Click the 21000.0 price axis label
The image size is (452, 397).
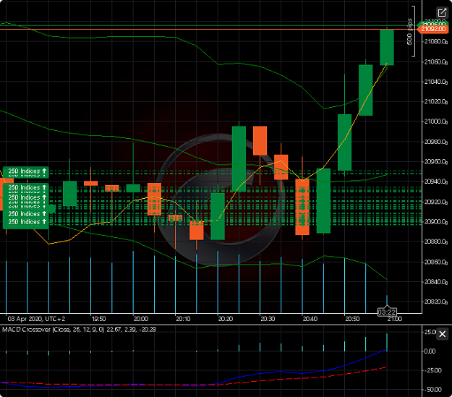436,121
